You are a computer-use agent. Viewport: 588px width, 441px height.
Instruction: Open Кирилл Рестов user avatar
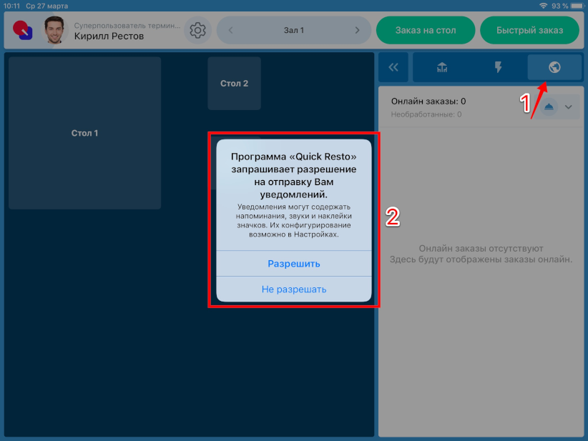click(54, 30)
